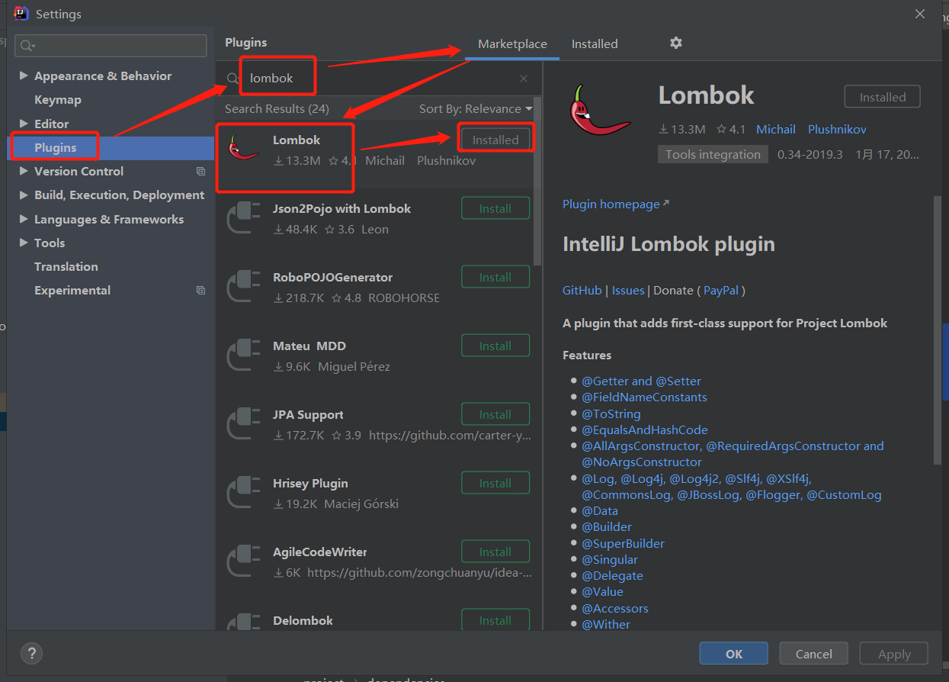Click the Apply button
This screenshot has height=682, width=949.
[893, 654]
